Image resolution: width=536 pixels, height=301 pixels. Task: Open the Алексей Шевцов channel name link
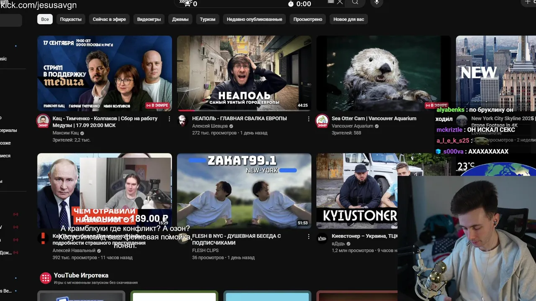coord(210,126)
